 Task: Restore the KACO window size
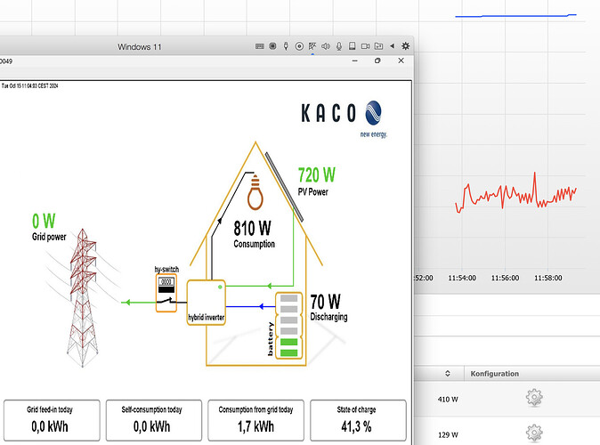[377, 61]
